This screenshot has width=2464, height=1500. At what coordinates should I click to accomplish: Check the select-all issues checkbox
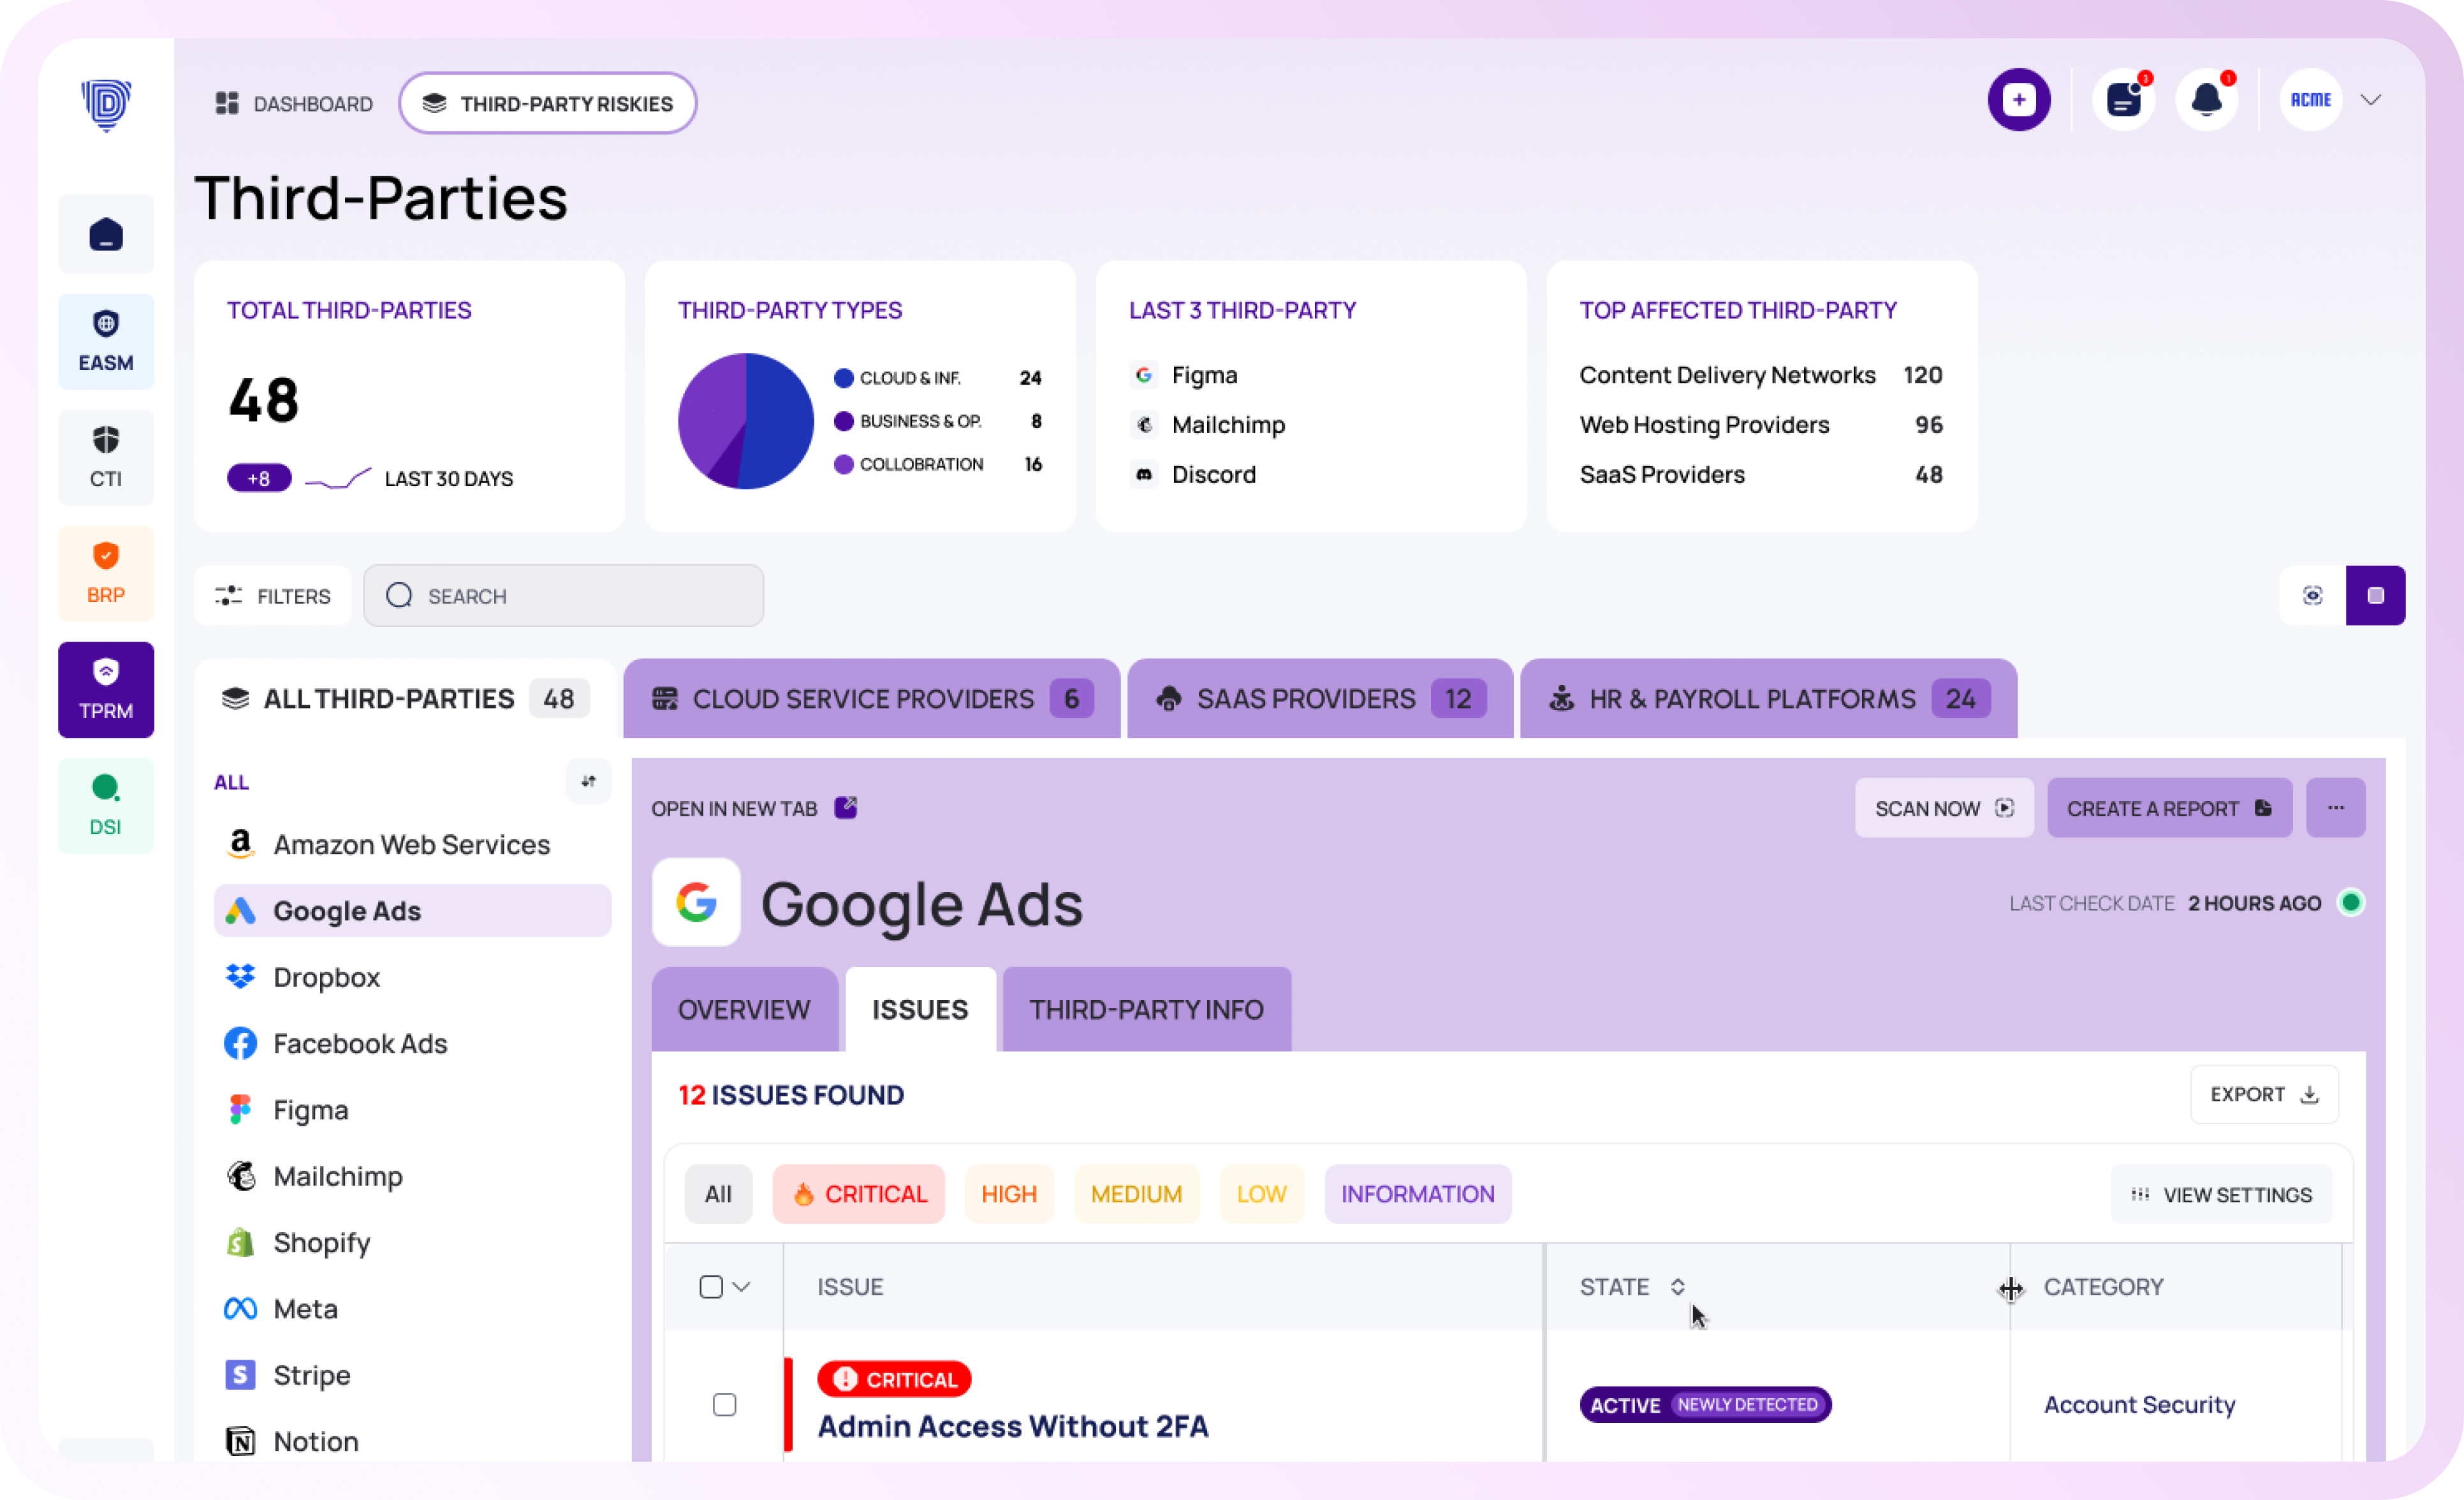(x=711, y=1287)
